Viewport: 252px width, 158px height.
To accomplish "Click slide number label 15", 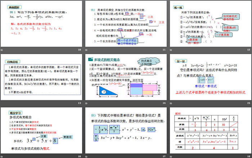I will (249, 103).
